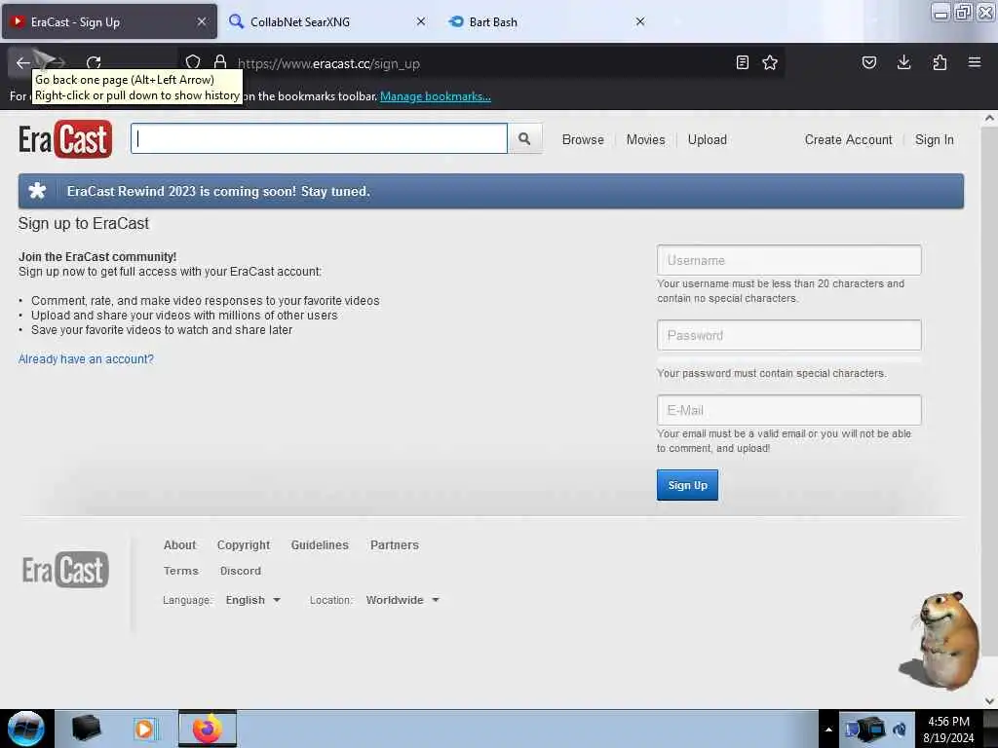Viewport: 998px width, 748px height.
Task: Close the EraCast - Sign Up tab
Action: point(202,21)
